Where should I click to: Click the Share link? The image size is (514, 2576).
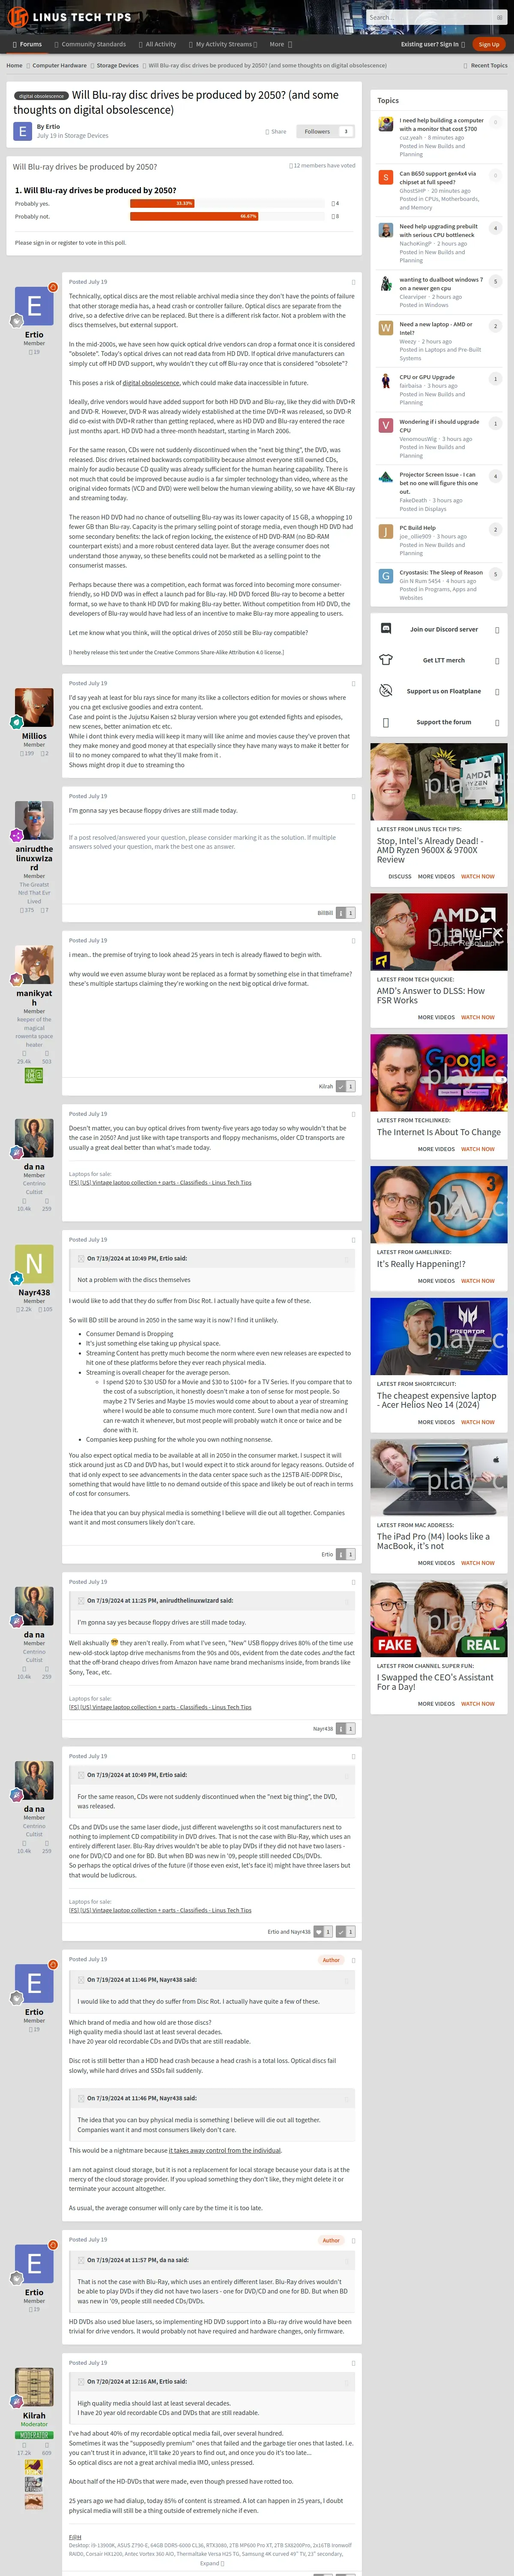276,131
